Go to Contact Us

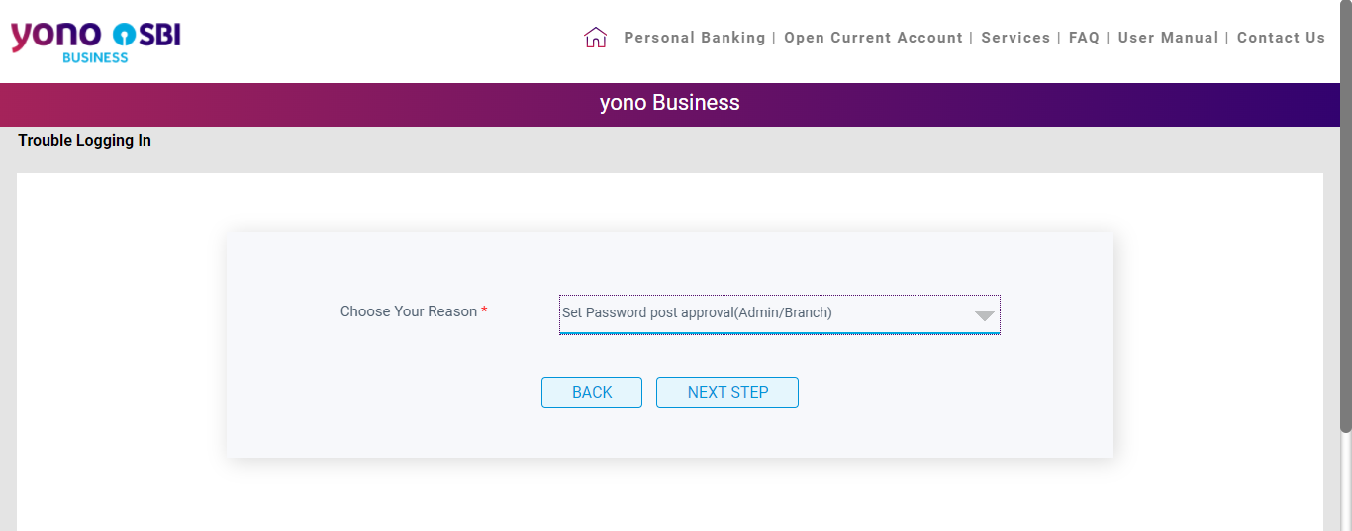coord(1281,38)
